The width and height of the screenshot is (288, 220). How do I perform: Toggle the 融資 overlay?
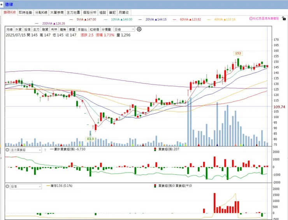45,30
